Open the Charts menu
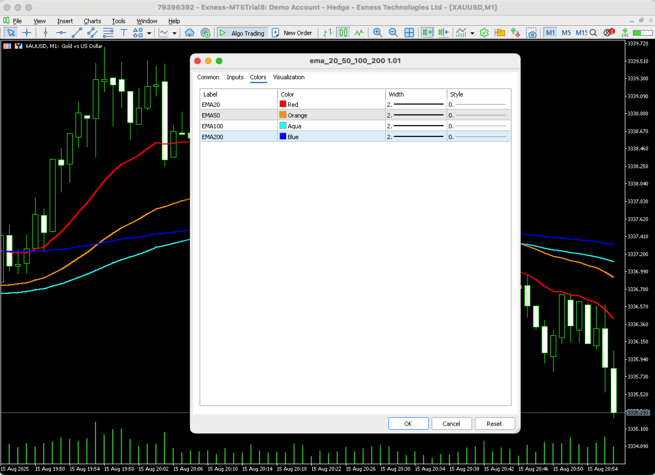The image size is (655, 475). 92,21
